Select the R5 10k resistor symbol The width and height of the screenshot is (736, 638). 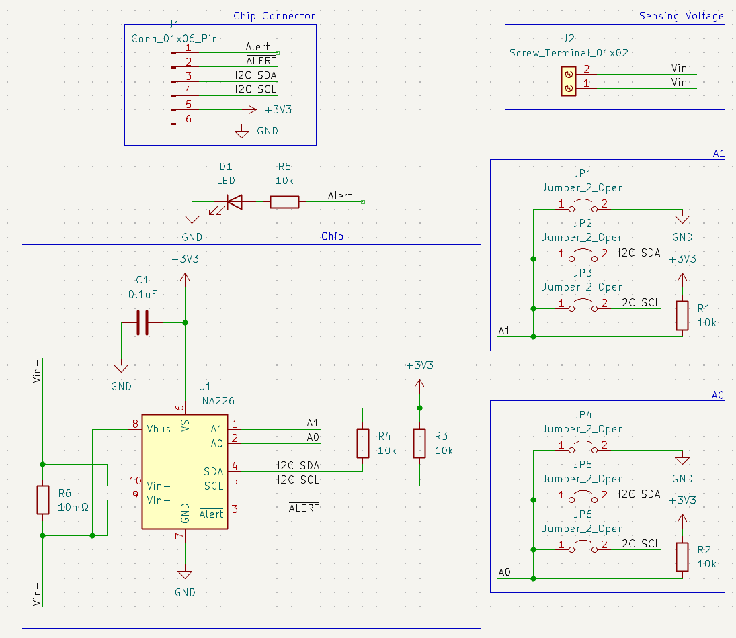[x=284, y=201]
